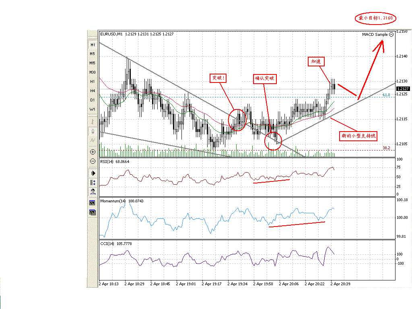
Task: Toggle chart auto-scroll arrow icon
Action: click(93, 173)
